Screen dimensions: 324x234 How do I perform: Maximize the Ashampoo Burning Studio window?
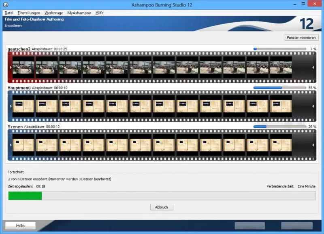(x=303, y=4)
